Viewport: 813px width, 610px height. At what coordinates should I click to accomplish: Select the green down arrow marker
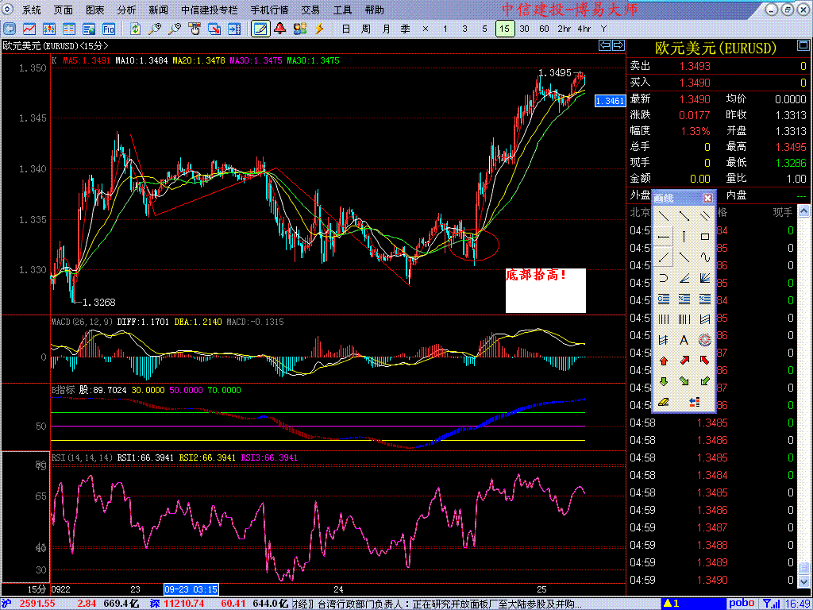[x=664, y=381]
